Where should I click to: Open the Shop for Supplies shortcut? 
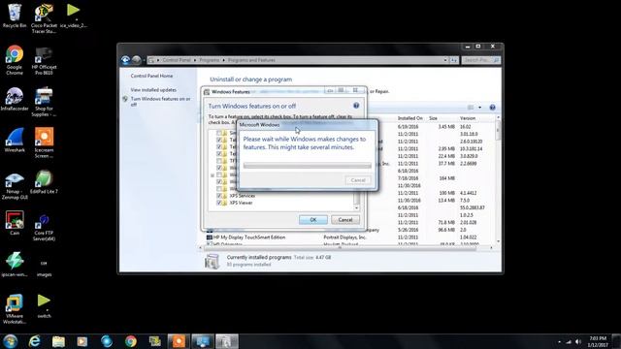44,102
